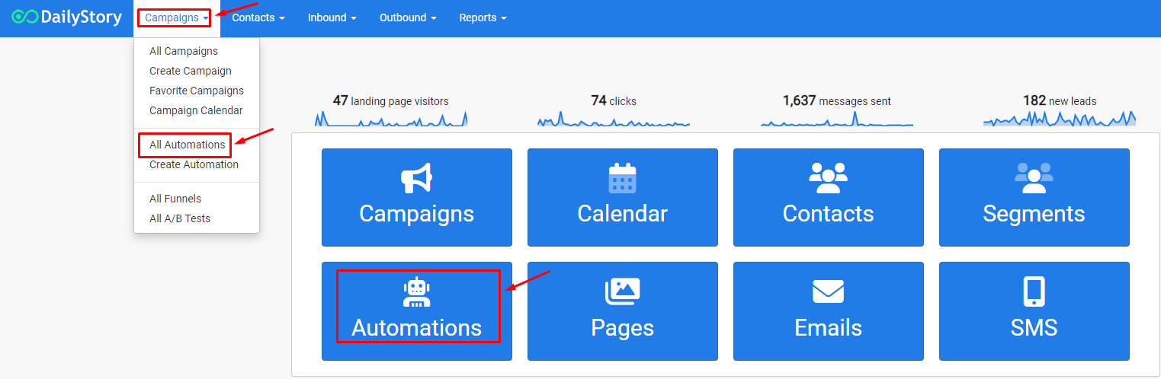Click the new leads sparkline chart
This screenshot has width=1161, height=379.
(x=1060, y=119)
